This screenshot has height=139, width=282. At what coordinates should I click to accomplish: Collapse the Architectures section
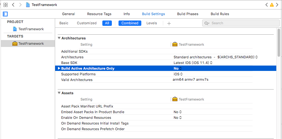(59, 38)
